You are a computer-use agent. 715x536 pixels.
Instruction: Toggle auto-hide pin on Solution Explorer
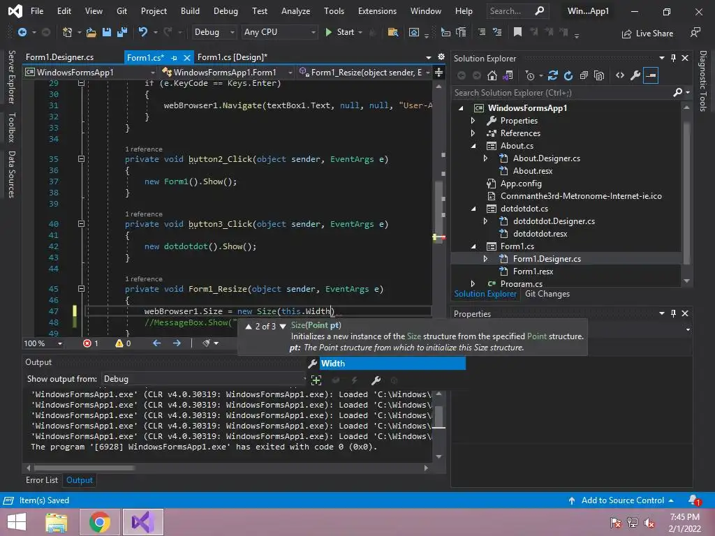click(x=673, y=58)
